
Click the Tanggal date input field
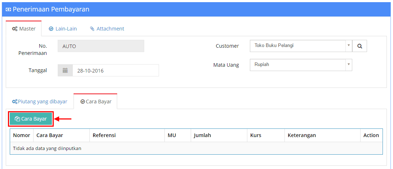pos(115,71)
